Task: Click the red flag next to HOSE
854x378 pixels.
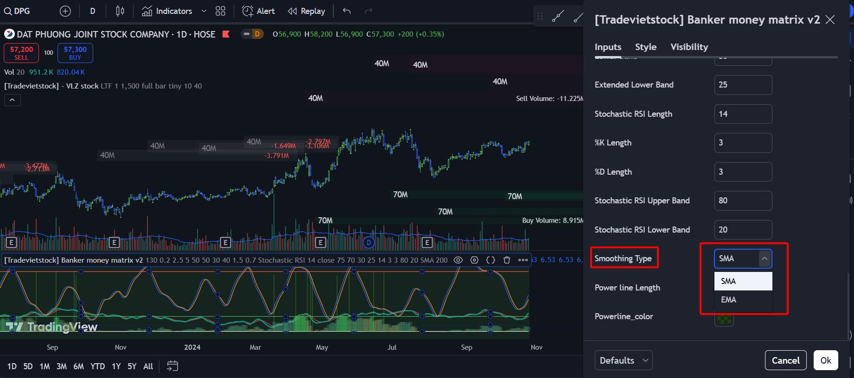Action: point(226,34)
